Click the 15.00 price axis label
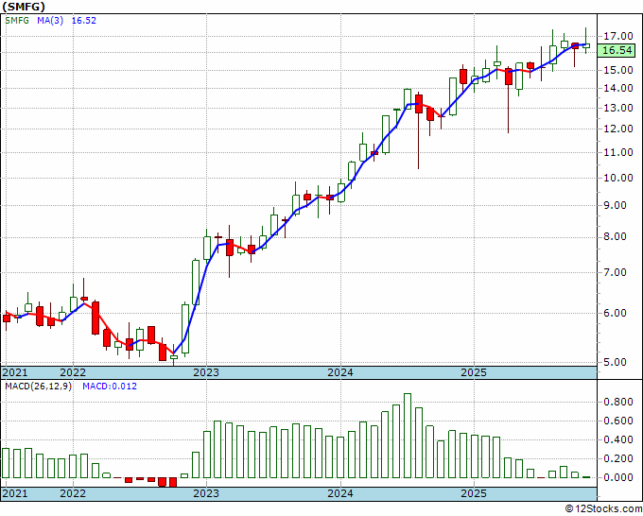The image size is (643, 516). pos(618,70)
